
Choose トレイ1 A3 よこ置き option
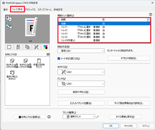click(x=104, y=27)
